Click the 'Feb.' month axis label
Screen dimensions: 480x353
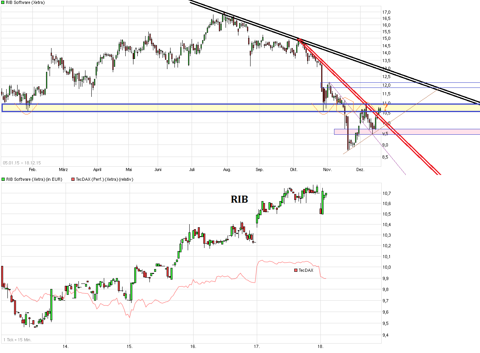coord(32,169)
